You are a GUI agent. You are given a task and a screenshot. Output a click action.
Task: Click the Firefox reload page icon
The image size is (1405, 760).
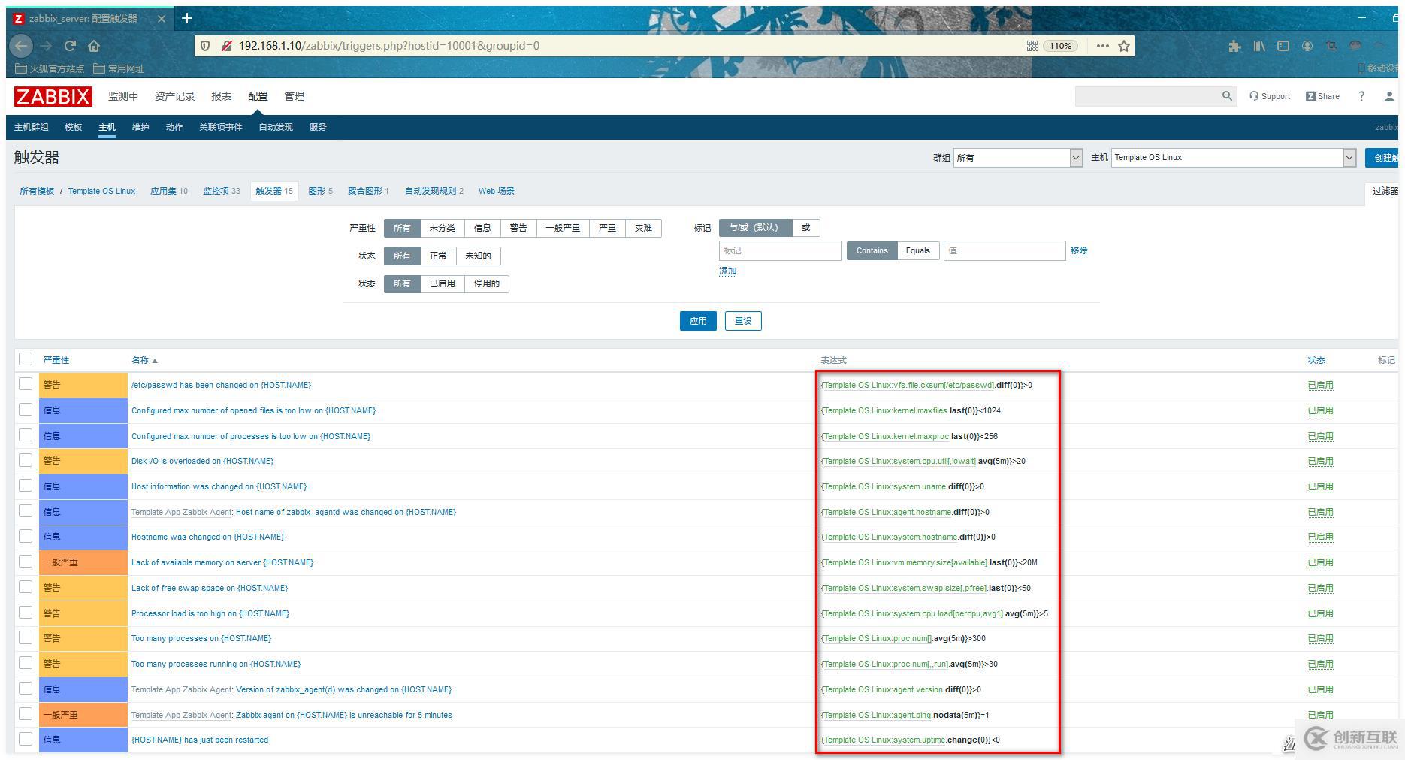tap(70, 46)
